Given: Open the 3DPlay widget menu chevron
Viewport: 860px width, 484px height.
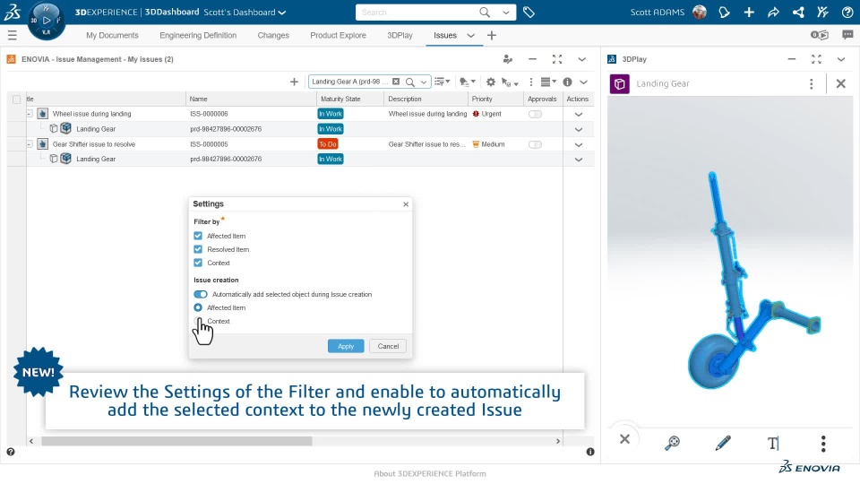Looking at the screenshot, I should (x=841, y=59).
